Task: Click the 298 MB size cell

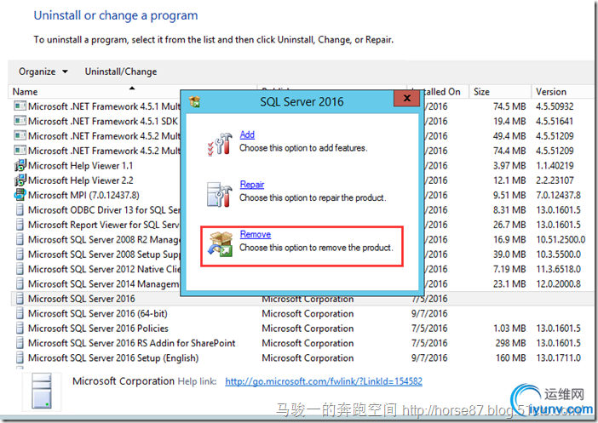Action: click(510, 343)
